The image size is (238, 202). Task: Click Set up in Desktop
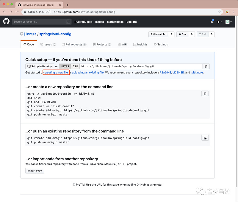pyautogui.click(x=40, y=66)
